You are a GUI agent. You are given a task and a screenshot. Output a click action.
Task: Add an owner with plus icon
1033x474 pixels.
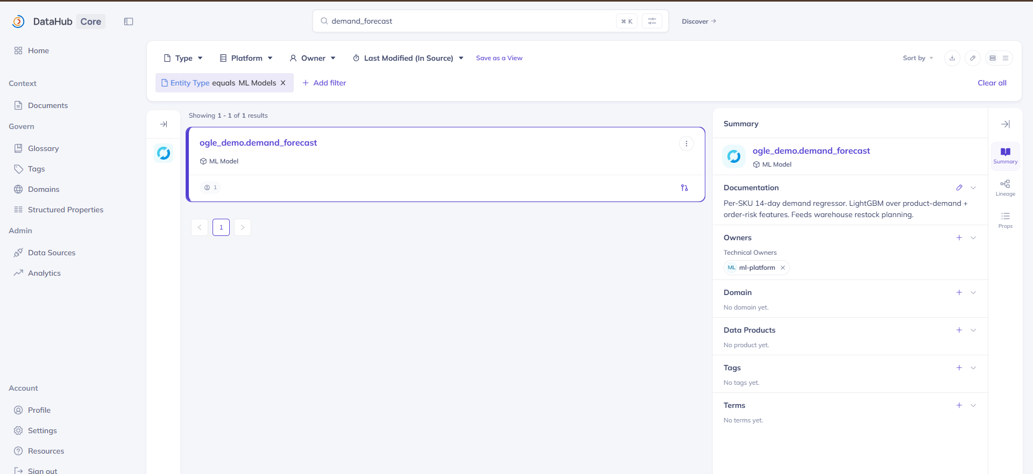pyautogui.click(x=959, y=238)
